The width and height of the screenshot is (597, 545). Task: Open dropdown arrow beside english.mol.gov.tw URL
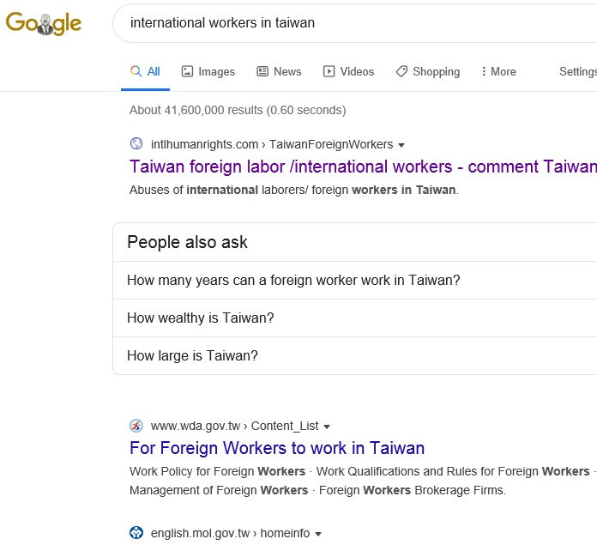[x=318, y=534]
